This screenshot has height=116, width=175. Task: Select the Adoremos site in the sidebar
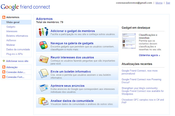click(x=13, y=17)
